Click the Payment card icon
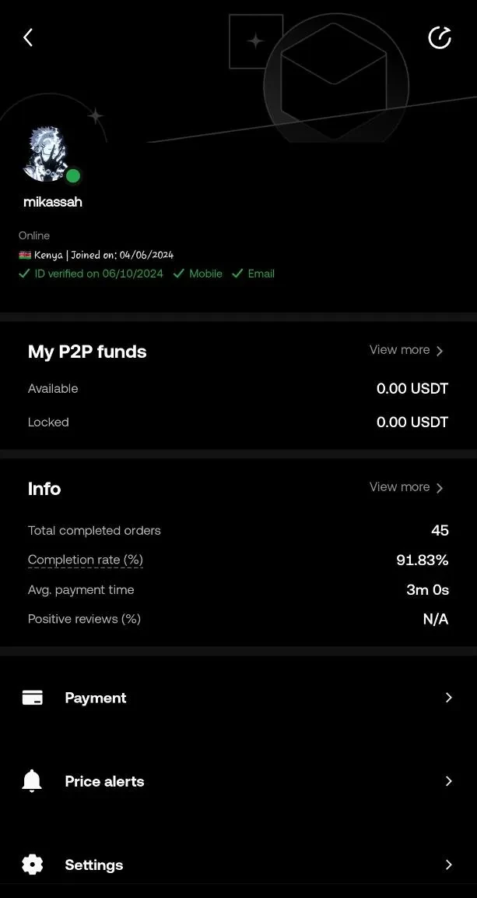477x898 pixels. click(x=32, y=698)
